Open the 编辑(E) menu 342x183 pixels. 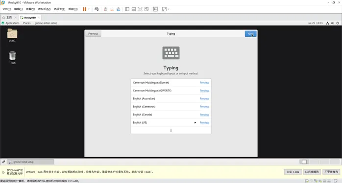(x=18, y=9)
